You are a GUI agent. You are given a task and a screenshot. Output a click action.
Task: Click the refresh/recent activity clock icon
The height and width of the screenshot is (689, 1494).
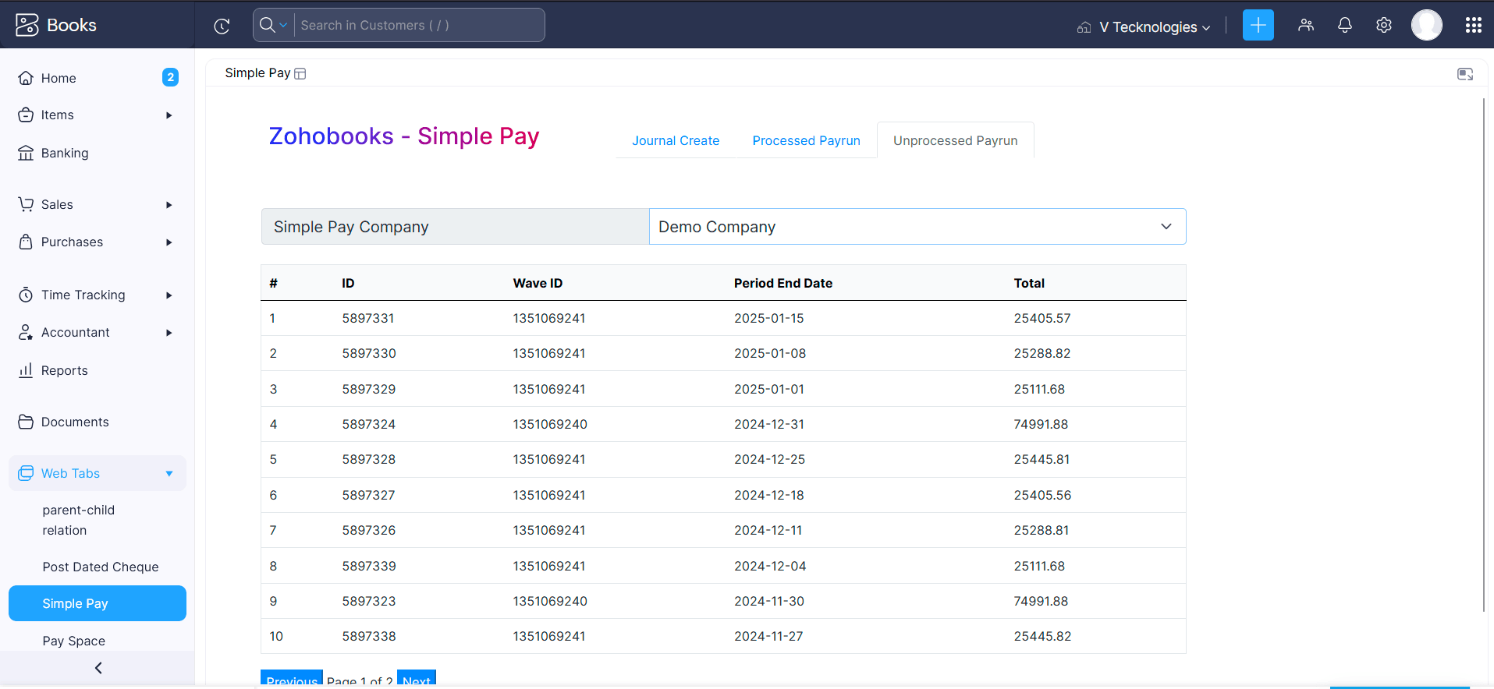point(222,26)
